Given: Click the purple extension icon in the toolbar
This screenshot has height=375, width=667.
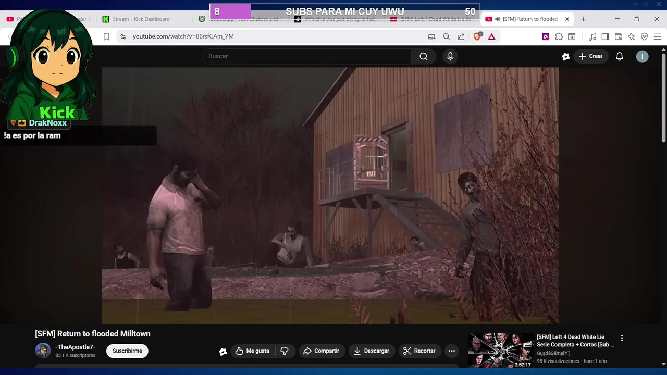Looking at the screenshot, I should click(x=546, y=36).
